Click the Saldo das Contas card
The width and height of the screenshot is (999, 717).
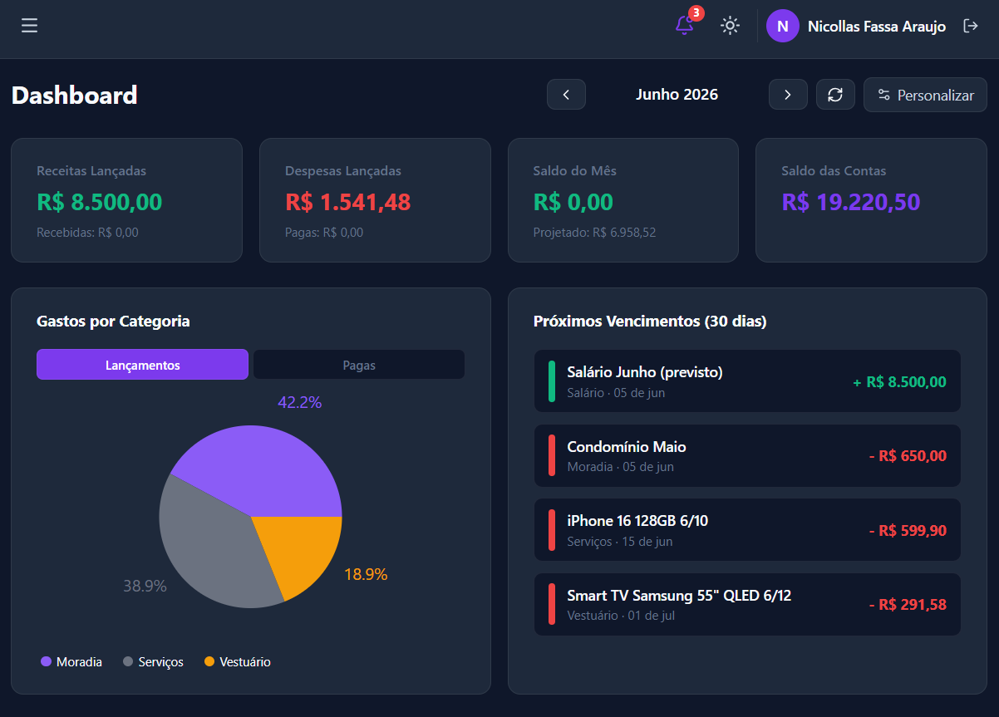[871, 200]
